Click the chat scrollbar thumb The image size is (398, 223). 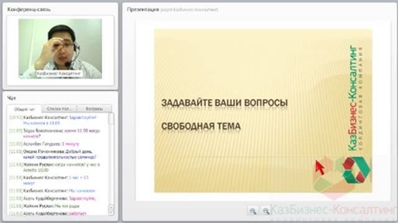[x=111, y=119]
